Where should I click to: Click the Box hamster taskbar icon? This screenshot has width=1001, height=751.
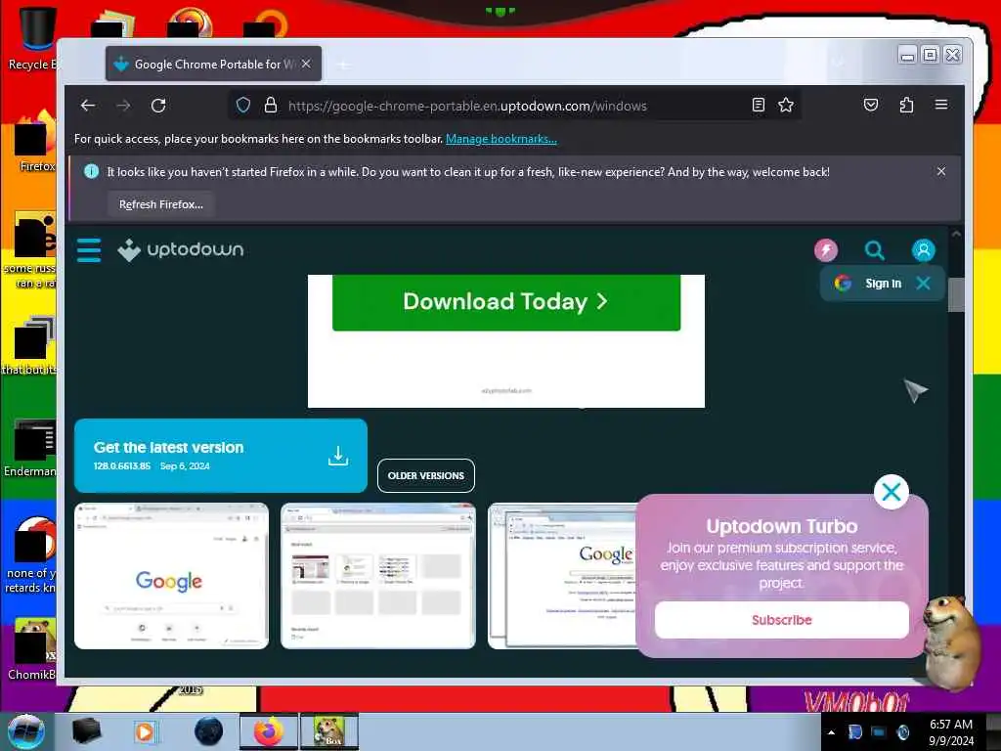(328, 731)
